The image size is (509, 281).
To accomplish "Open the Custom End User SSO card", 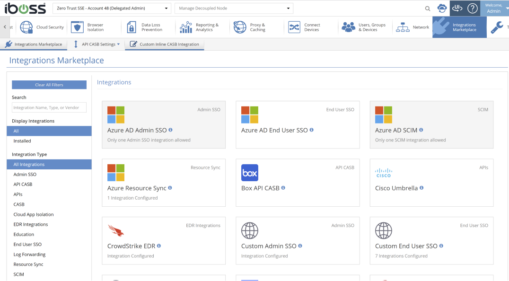I will pyautogui.click(x=431, y=241).
